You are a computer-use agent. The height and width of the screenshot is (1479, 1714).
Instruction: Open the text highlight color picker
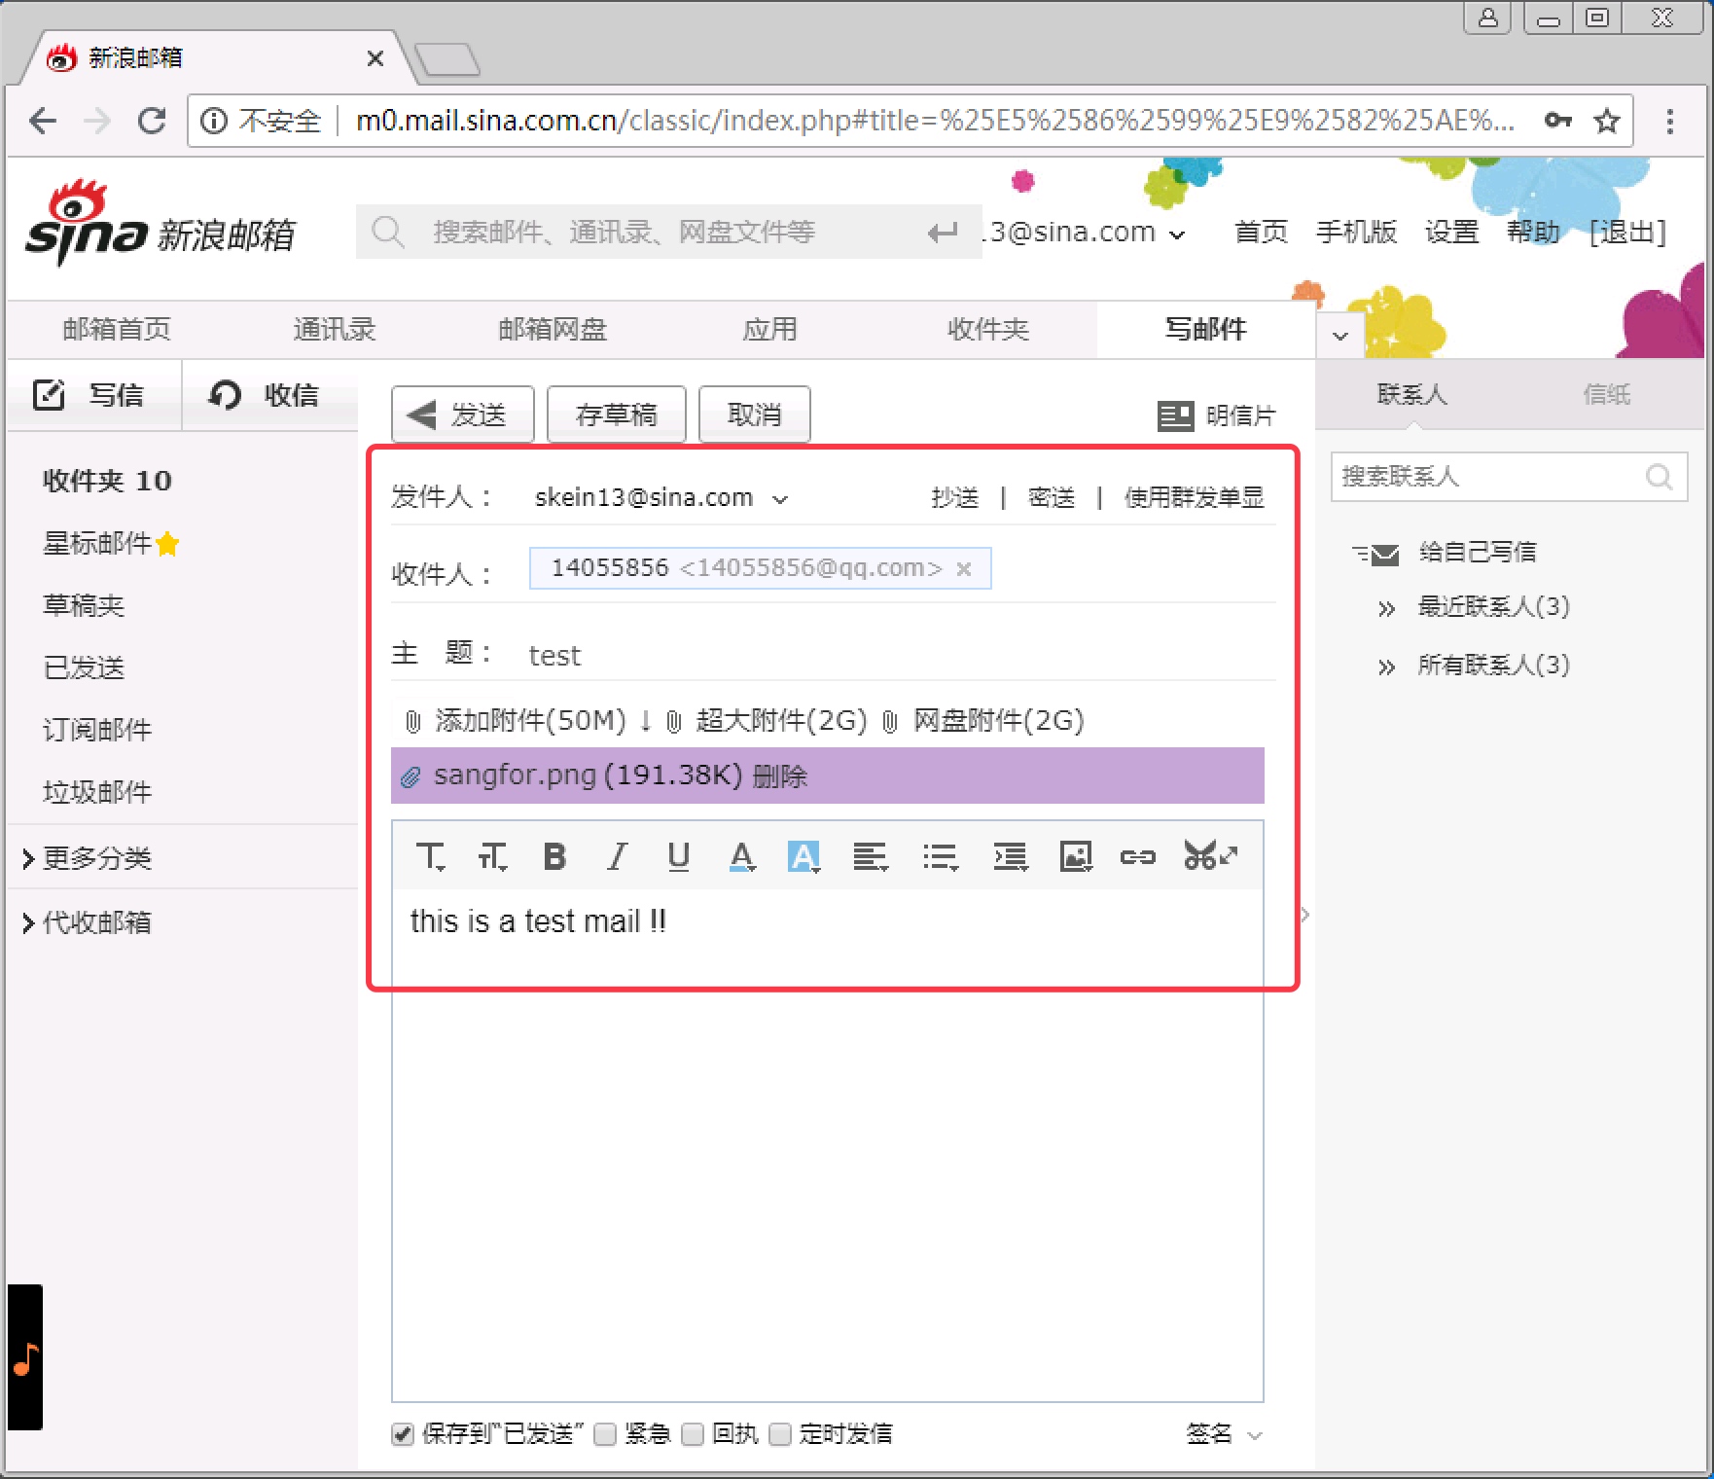pos(803,856)
